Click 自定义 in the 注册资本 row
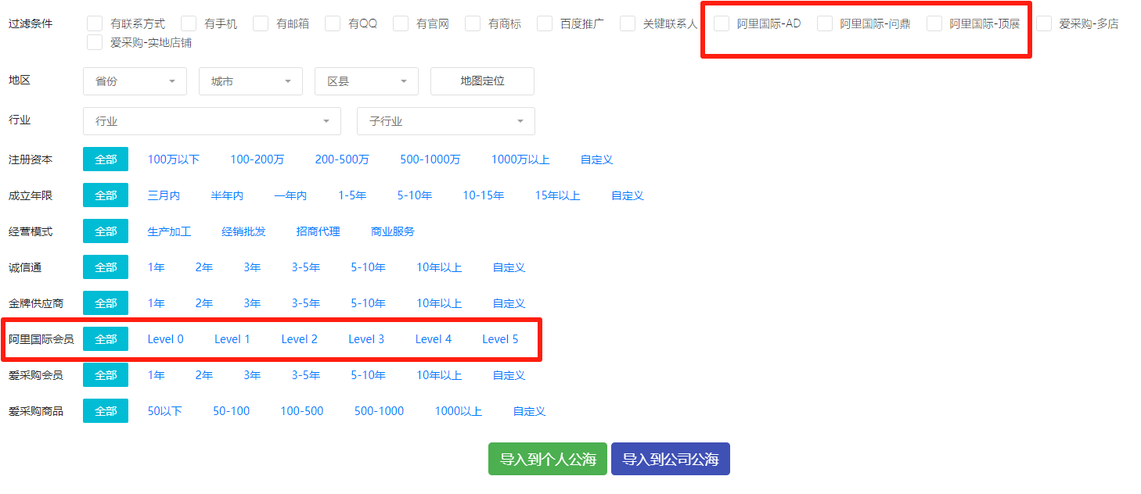This screenshot has width=1141, height=494. 596,159
